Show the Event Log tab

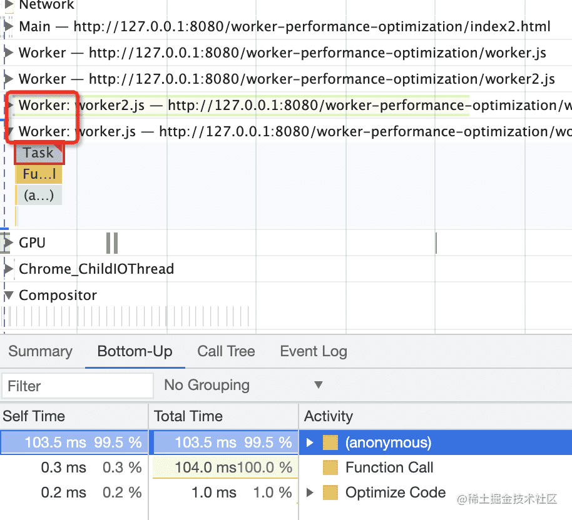(x=313, y=351)
